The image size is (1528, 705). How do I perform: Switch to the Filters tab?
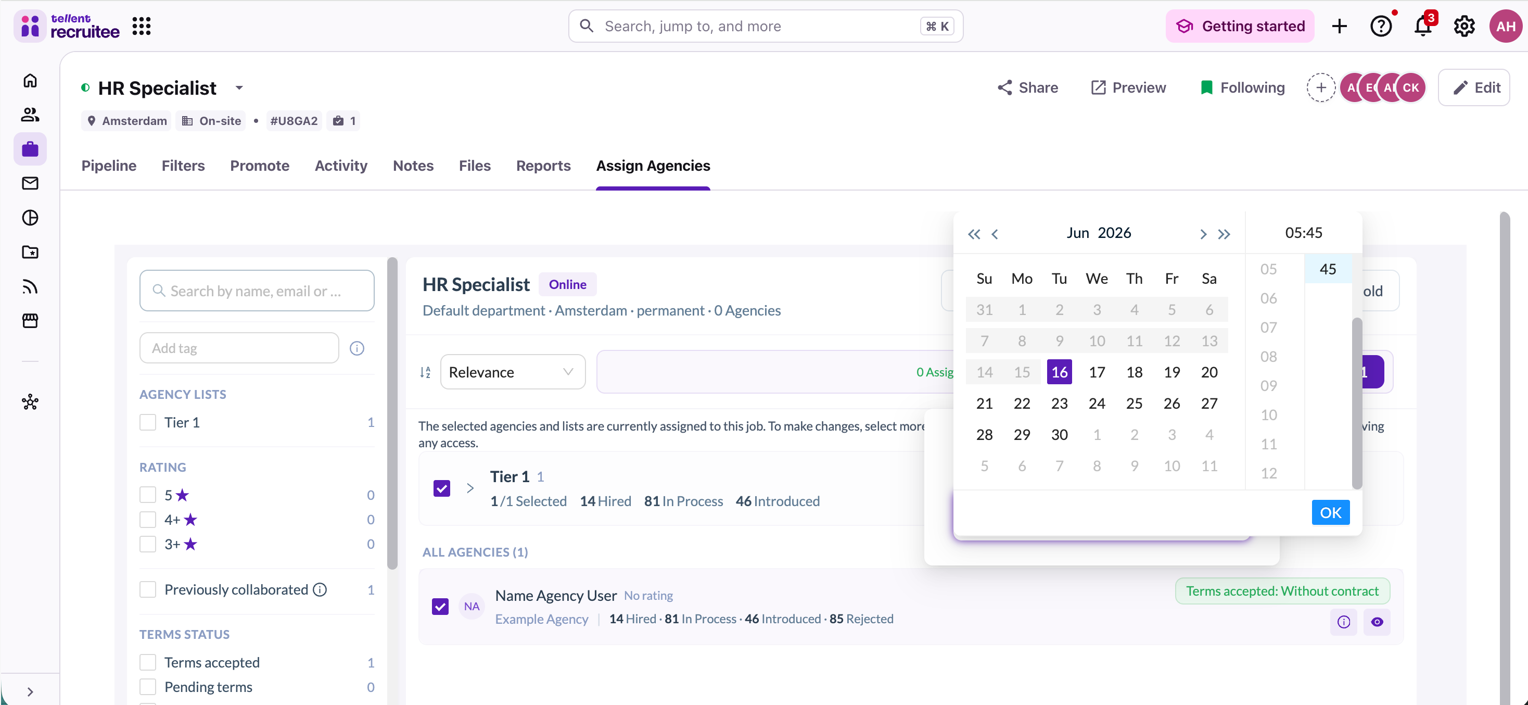click(183, 166)
